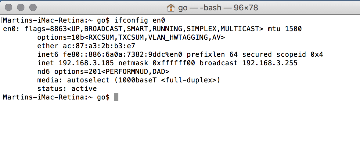Click the typed command "ifconfig en0"

tap(140, 20)
